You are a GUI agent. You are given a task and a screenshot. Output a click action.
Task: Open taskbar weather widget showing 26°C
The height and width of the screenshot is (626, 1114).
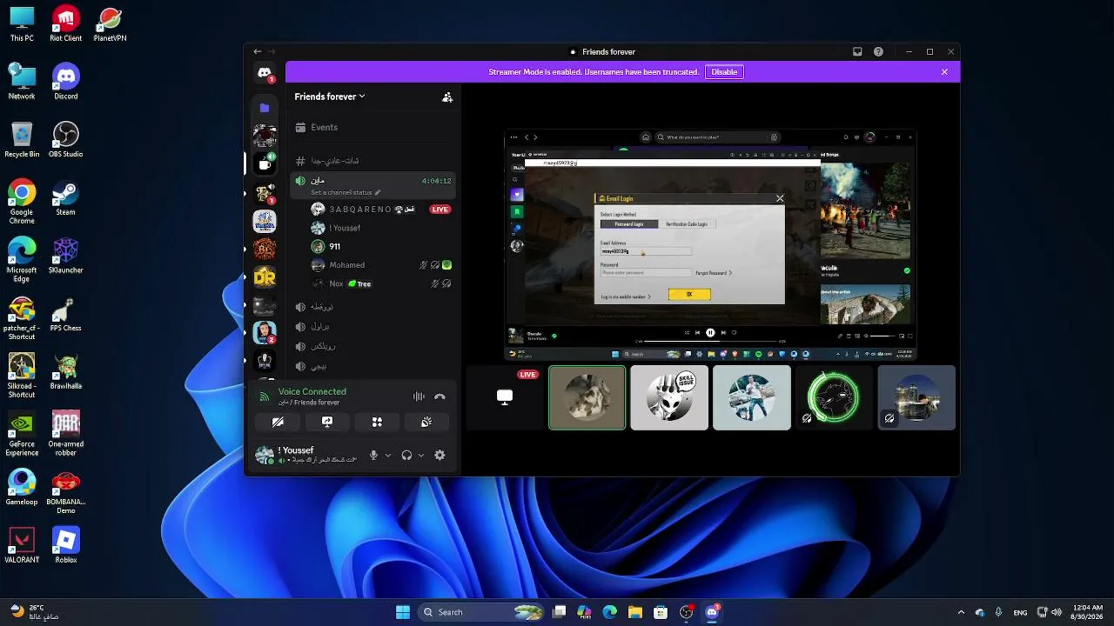point(36,612)
